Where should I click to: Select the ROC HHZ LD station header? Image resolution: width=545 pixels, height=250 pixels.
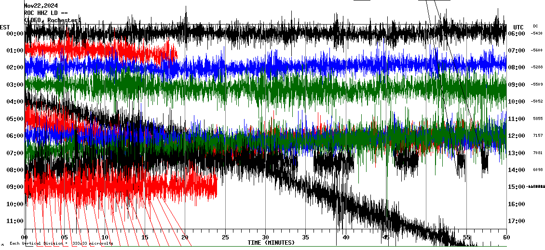point(43,13)
